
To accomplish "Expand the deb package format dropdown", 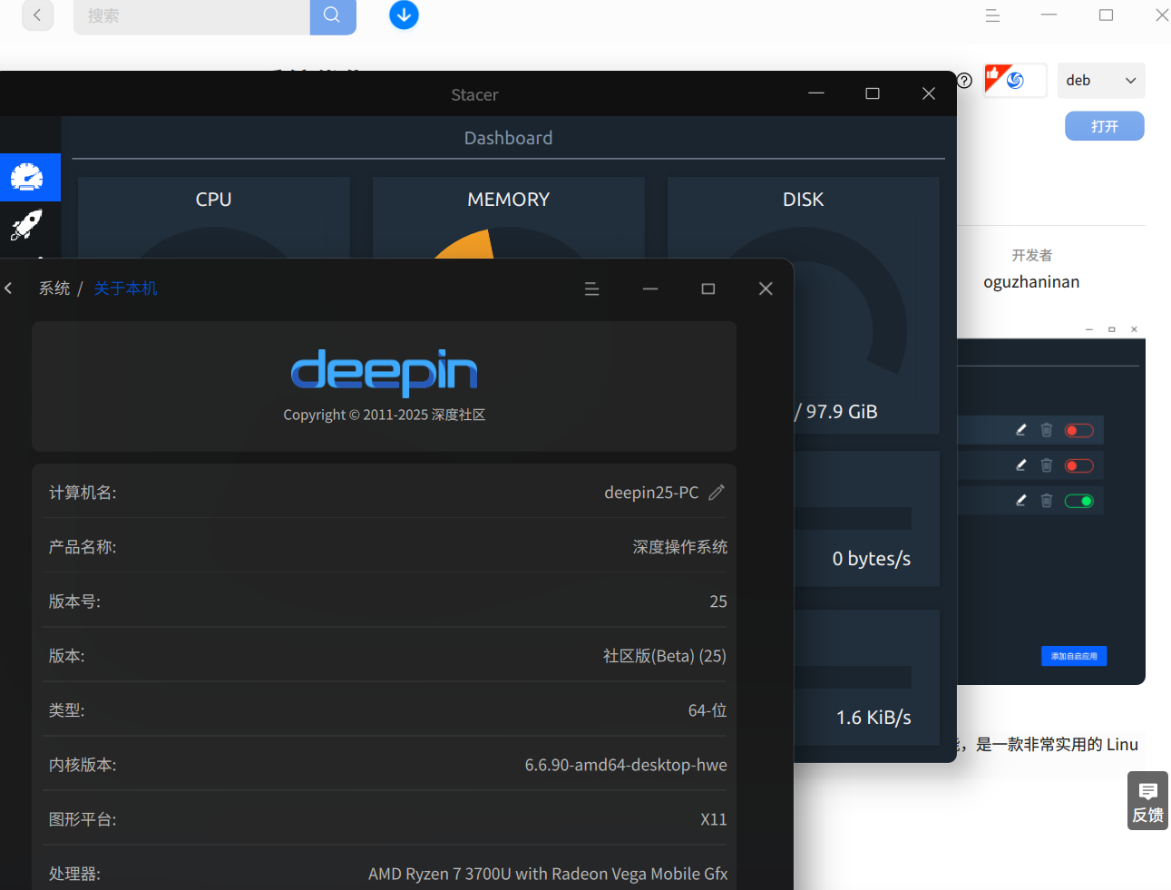I will tap(1101, 80).
